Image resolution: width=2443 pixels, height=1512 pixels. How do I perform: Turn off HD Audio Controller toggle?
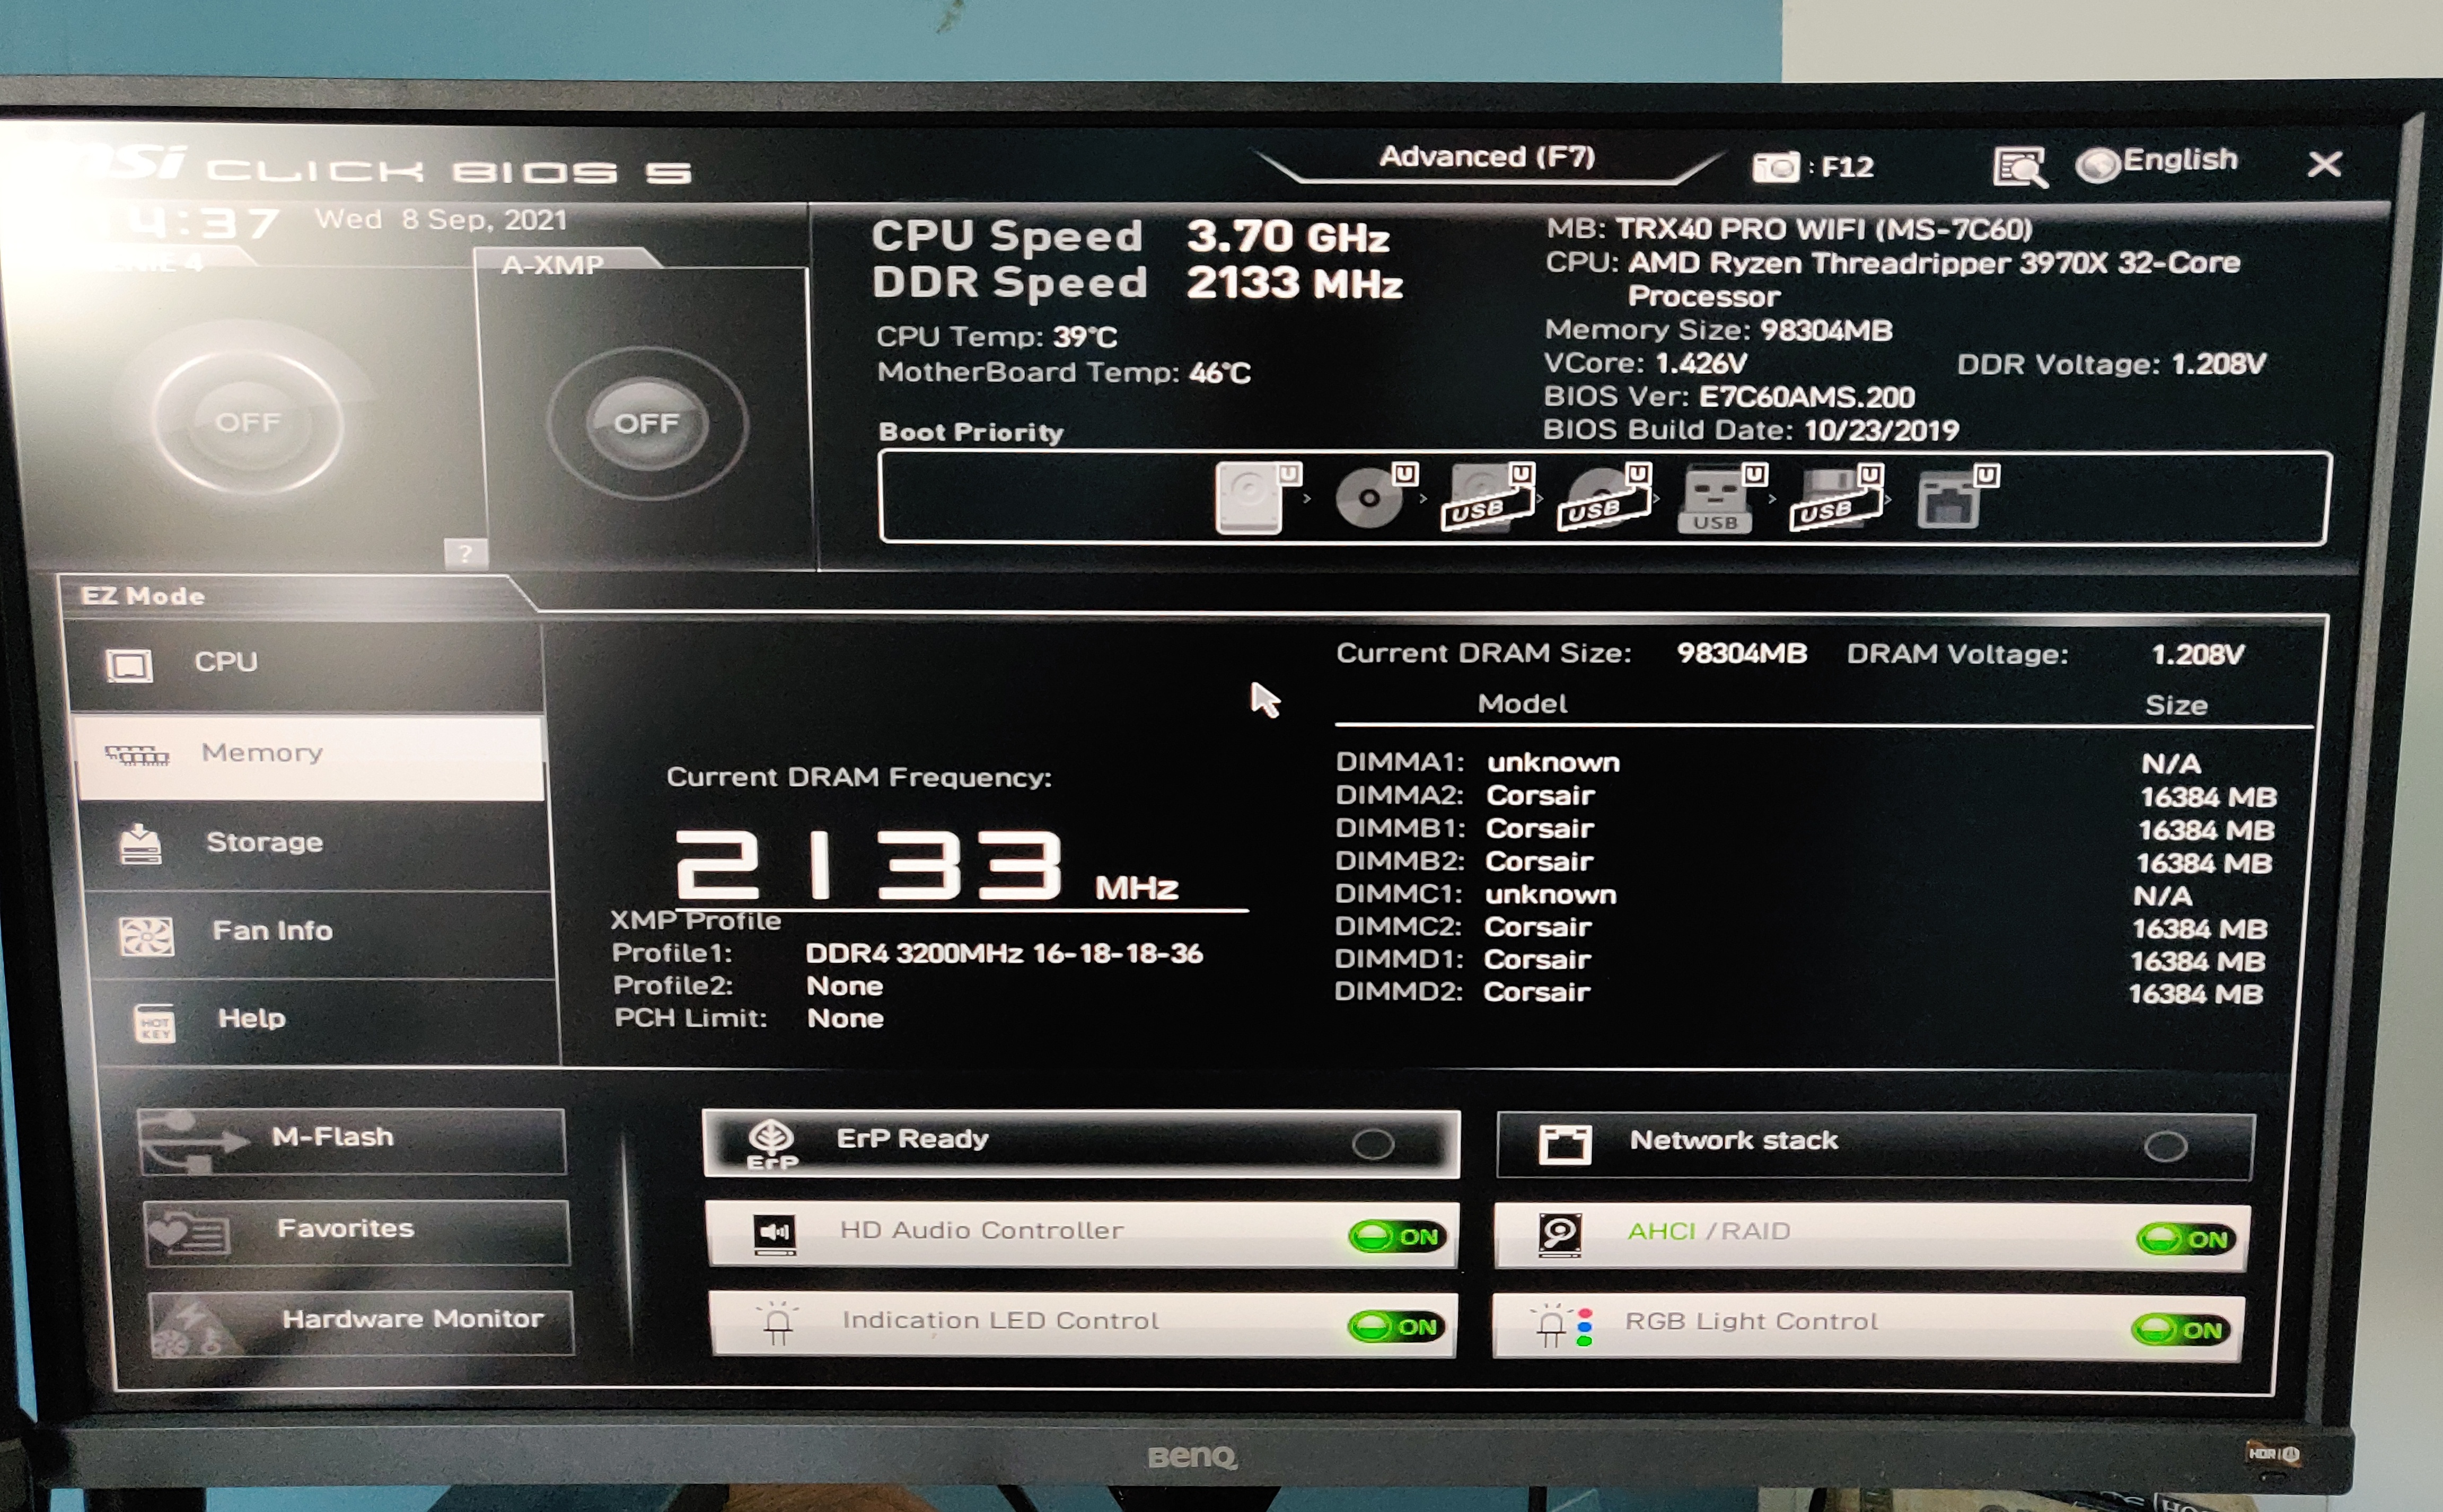click(x=1397, y=1237)
